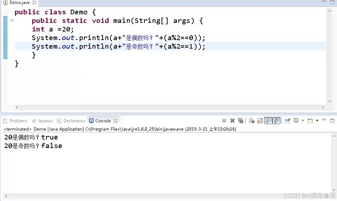The image size is (337, 201).
Task: Click Console vertical scrollbar up arrow
Action: coord(334,136)
